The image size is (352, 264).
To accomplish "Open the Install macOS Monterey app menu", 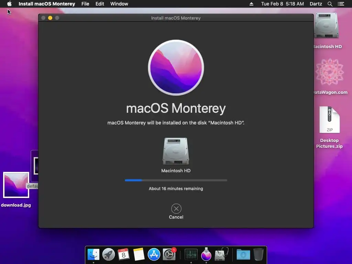I will pyautogui.click(x=47, y=4).
